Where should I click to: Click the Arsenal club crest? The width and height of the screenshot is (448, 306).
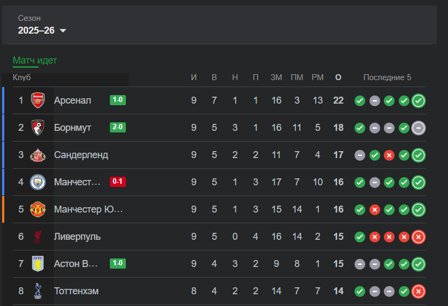(x=38, y=100)
